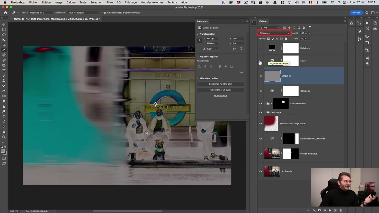Collapse the Transformation section
The height and width of the screenshot is (213, 379).
pos(198,34)
